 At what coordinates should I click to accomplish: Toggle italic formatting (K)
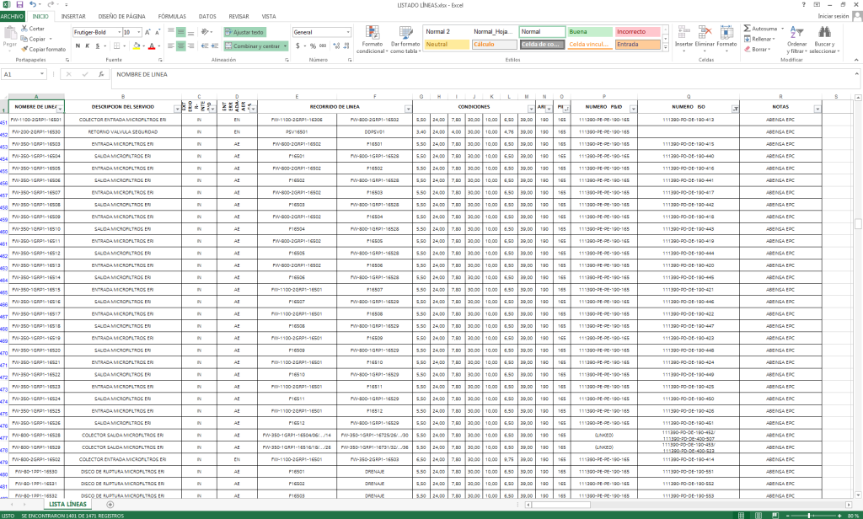(87, 45)
